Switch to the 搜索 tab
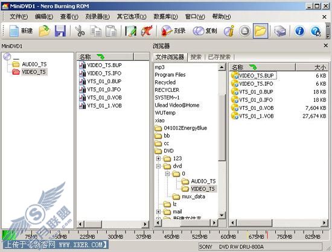This screenshot has width=332, height=252. pos(196,57)
